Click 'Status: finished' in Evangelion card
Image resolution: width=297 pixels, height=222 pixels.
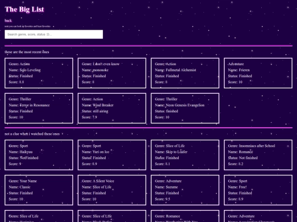coord(167,111)
